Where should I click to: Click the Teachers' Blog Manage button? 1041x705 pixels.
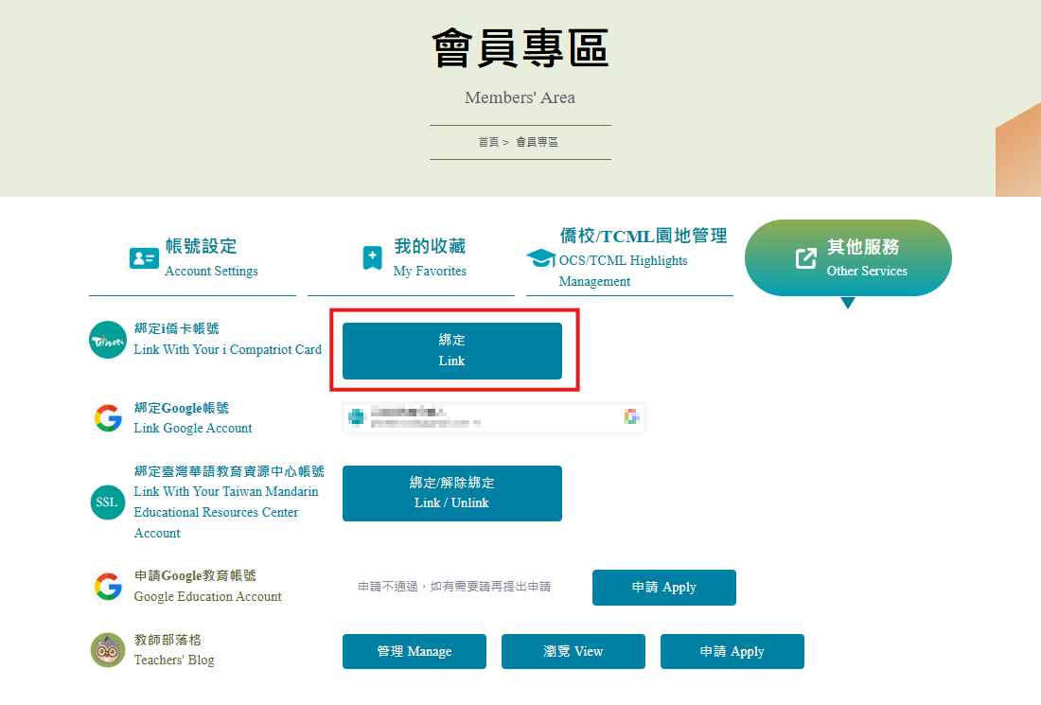(414, 652)
